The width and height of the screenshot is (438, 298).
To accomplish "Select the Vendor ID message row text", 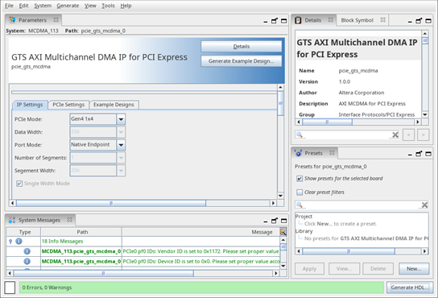I will pyautogui.click(x=200, y=251).
